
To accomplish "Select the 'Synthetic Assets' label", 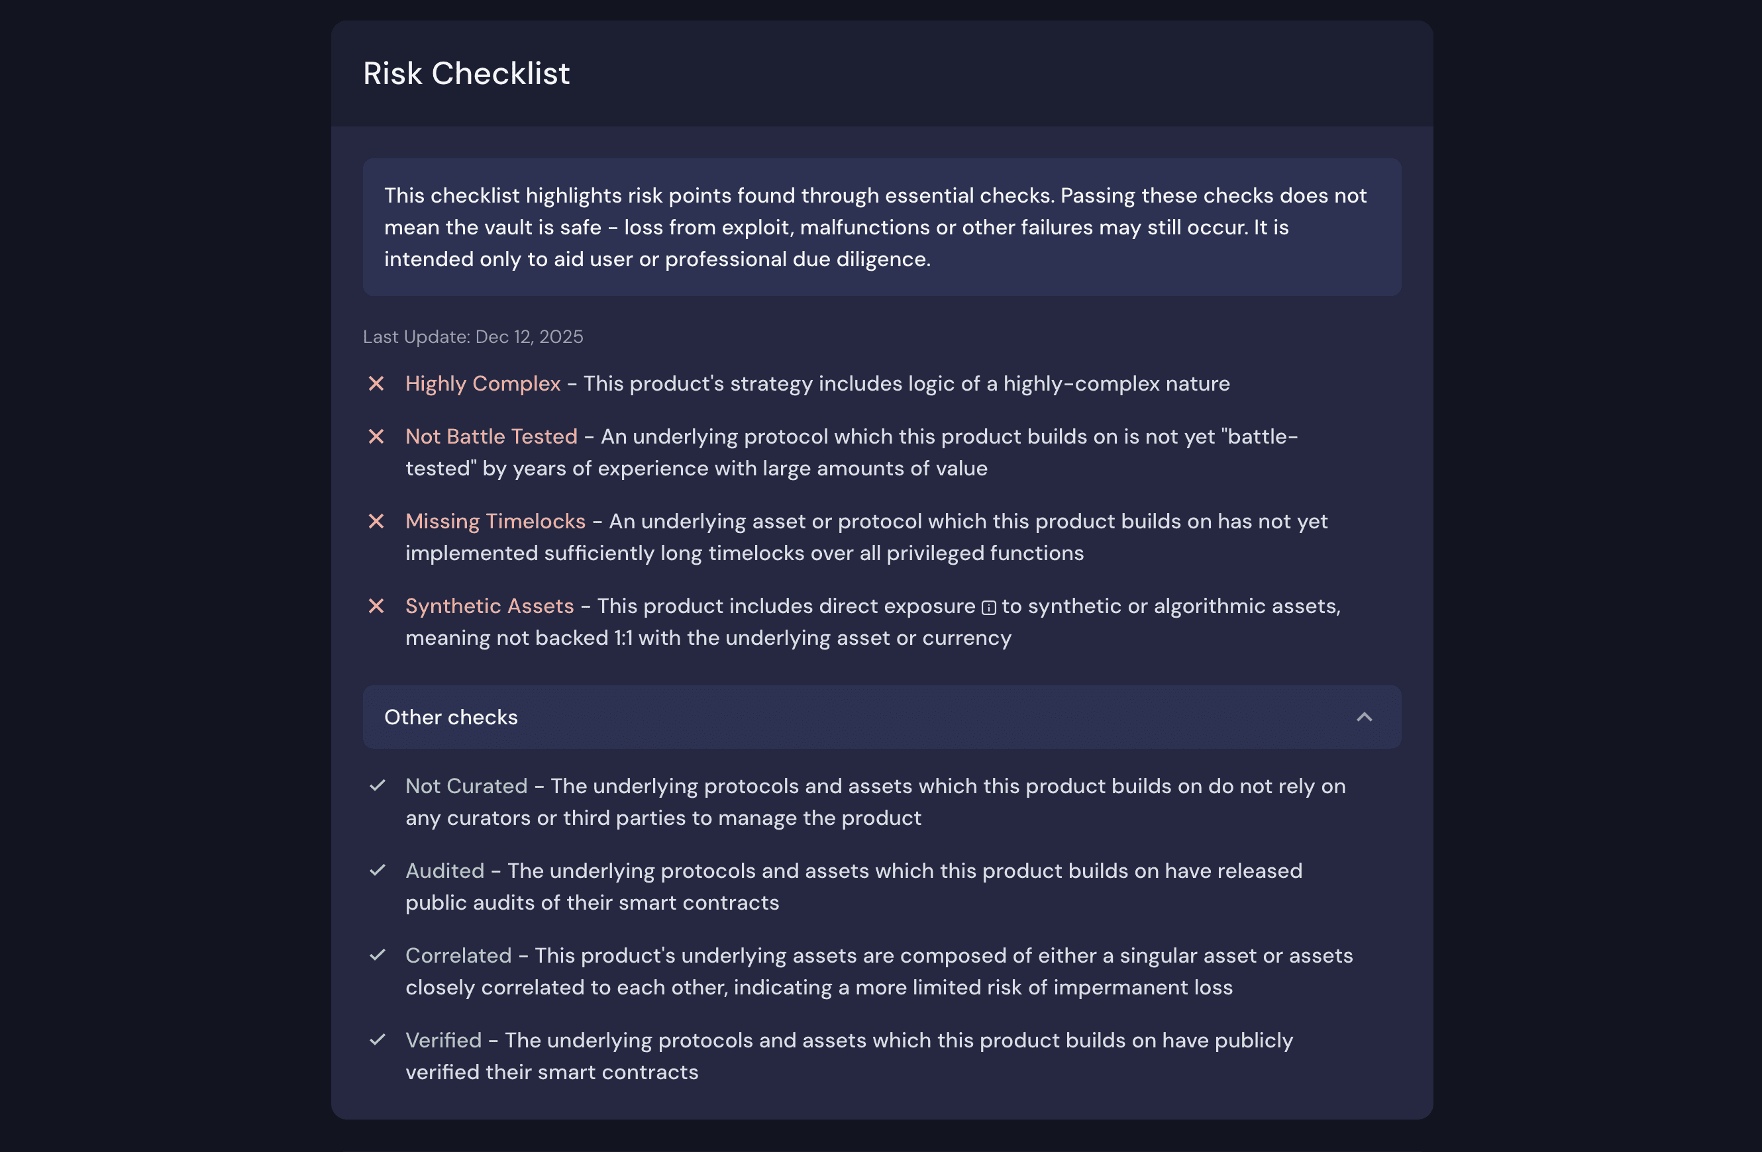I will pyautogui.click(x=490, y=606).
